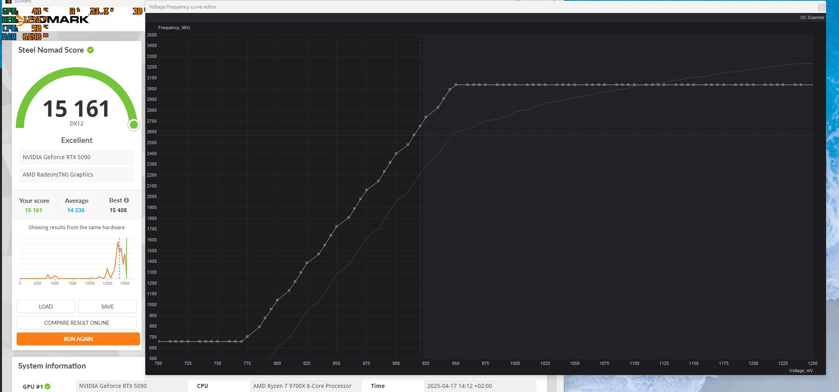Click the score distribution histogram in 3DMark
This screenshot has height=392, width=839.
click(76, 261)
